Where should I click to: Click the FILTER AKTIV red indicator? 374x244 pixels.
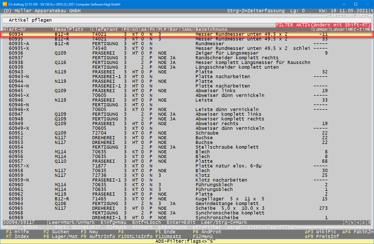(x=324, y=24)
